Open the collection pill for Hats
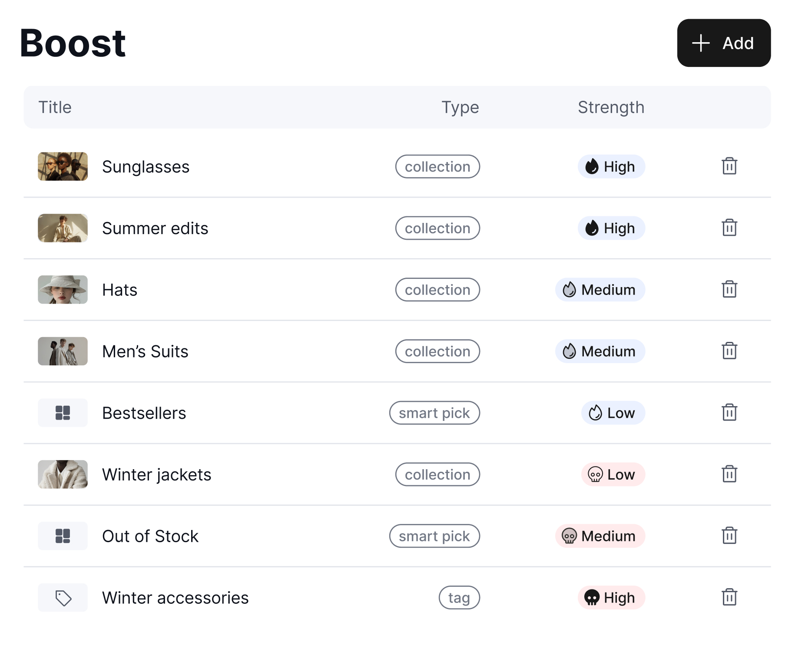This screenshot has width=795, height=649. click(x=437, y=289)
